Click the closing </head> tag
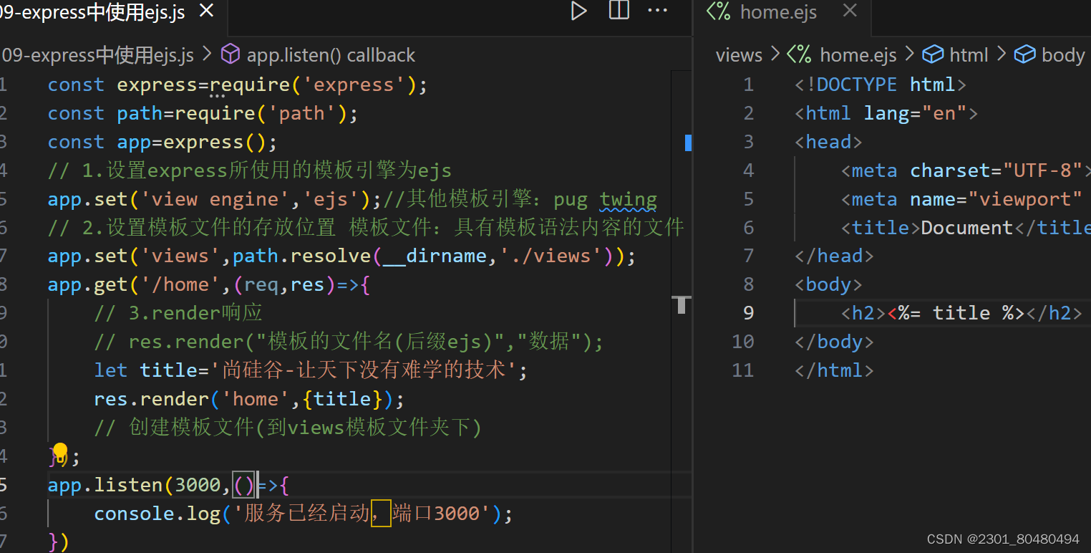The width and height of the screenshot is (1091, 553). pos(834,256)
